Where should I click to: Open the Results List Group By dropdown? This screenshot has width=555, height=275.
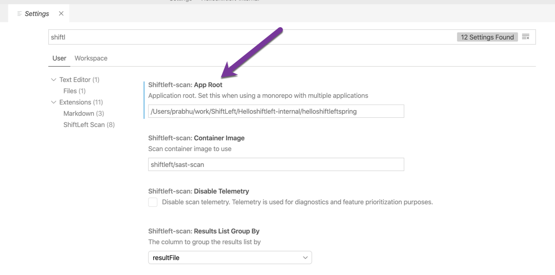click(x=230, y=258)
